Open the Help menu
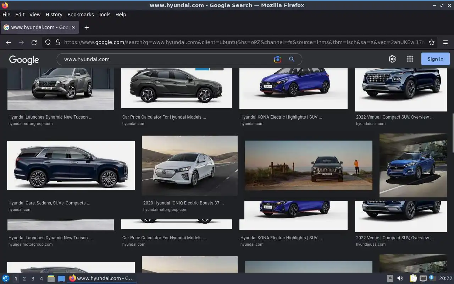 [x=121, y=15]
